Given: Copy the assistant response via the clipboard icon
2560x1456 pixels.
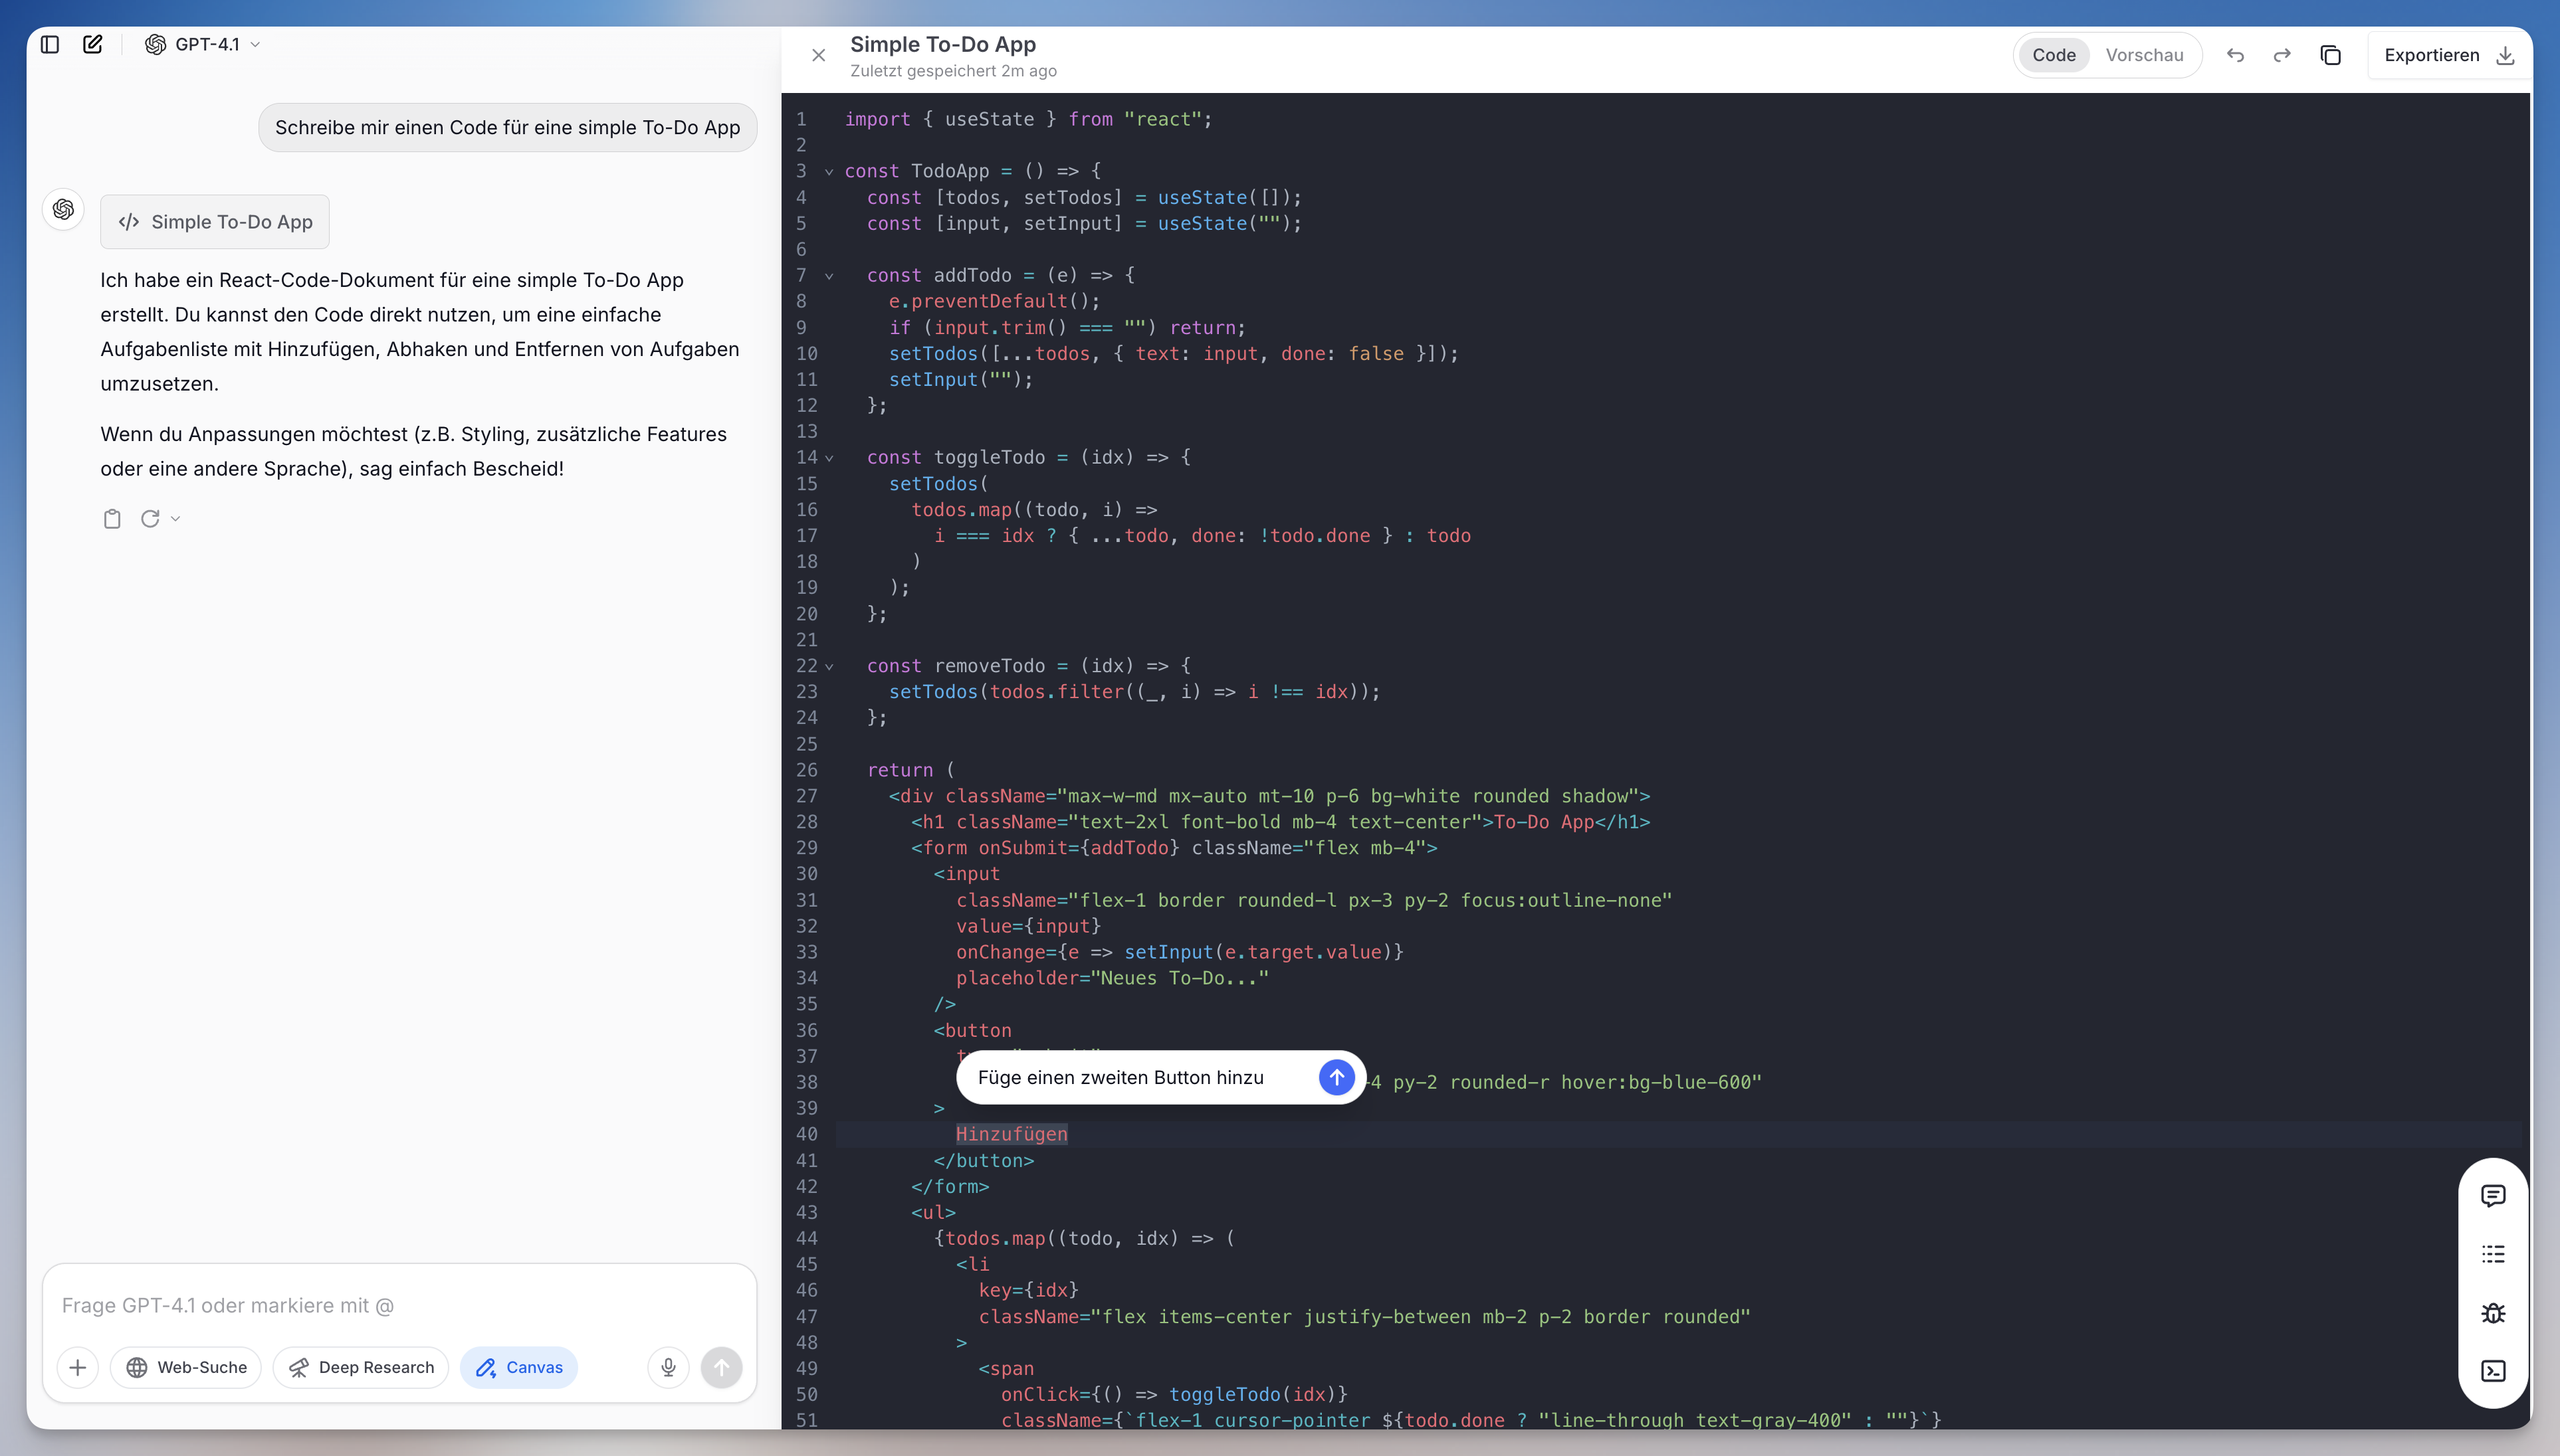Looking at the screenshot, I should [112, 518].
